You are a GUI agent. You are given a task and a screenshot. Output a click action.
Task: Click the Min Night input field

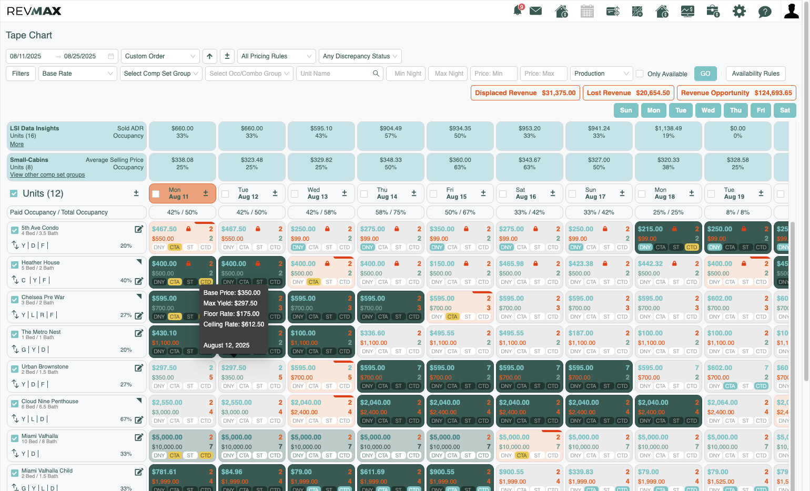click(x=406, y=74)
